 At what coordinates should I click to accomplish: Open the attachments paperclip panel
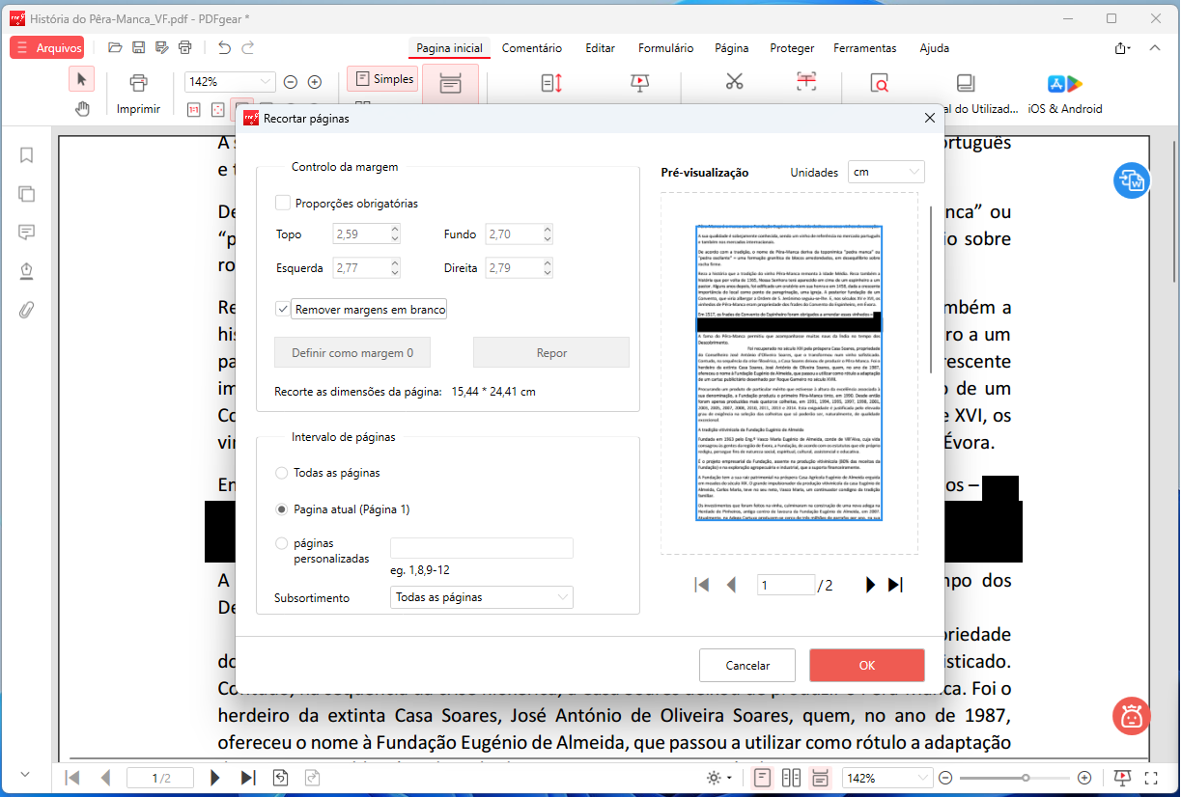click(27, 310)
